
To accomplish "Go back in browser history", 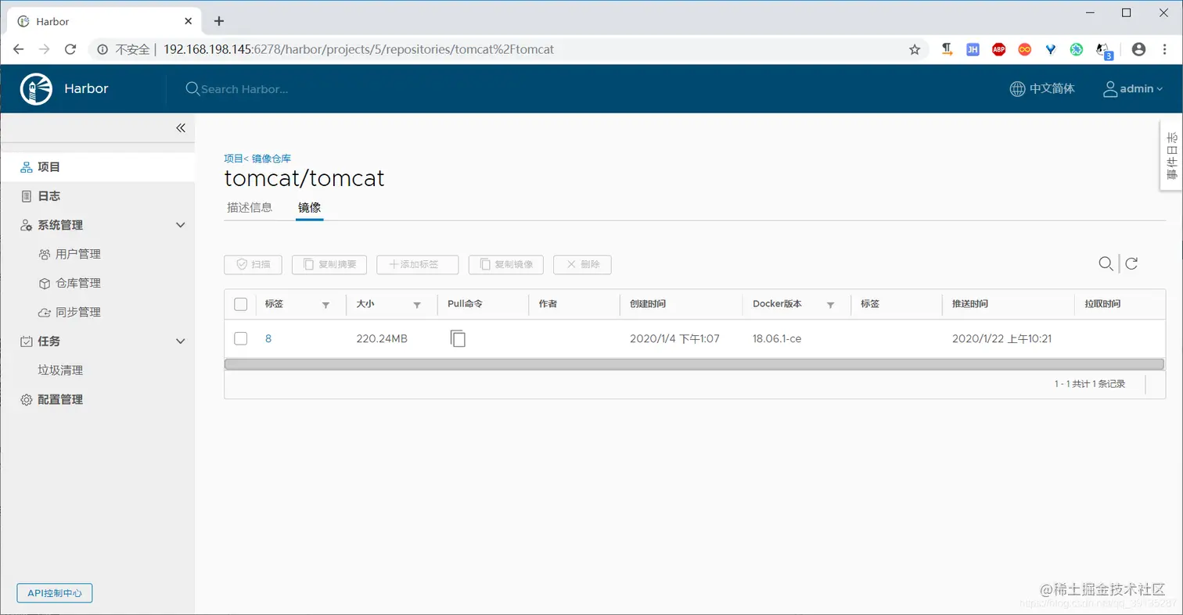I will pyautogui.click(x=19, y=49).
